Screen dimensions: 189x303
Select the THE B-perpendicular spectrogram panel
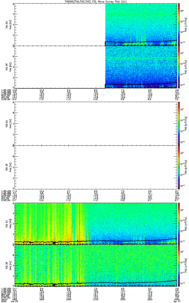tap(96, 224)
